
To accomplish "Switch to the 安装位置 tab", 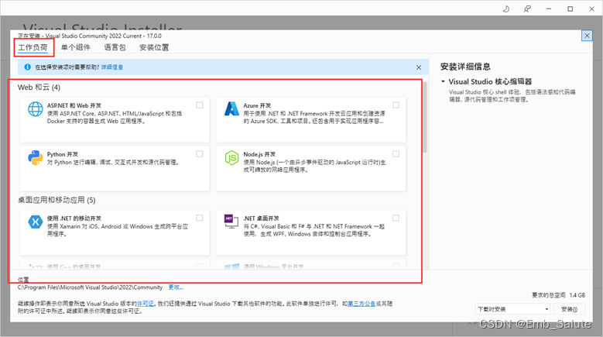I will [154, 47].
